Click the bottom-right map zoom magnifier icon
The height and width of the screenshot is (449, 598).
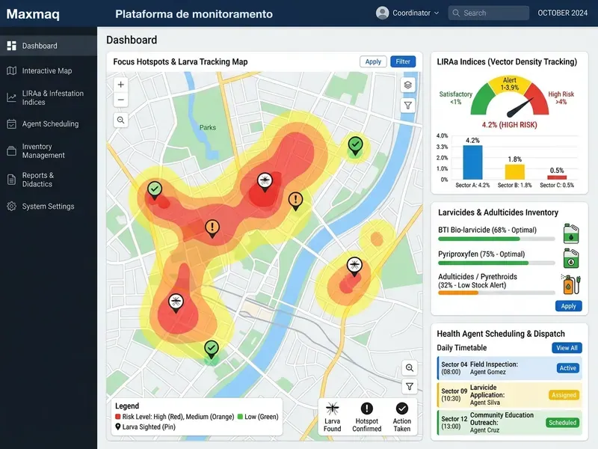coord(409,367)
